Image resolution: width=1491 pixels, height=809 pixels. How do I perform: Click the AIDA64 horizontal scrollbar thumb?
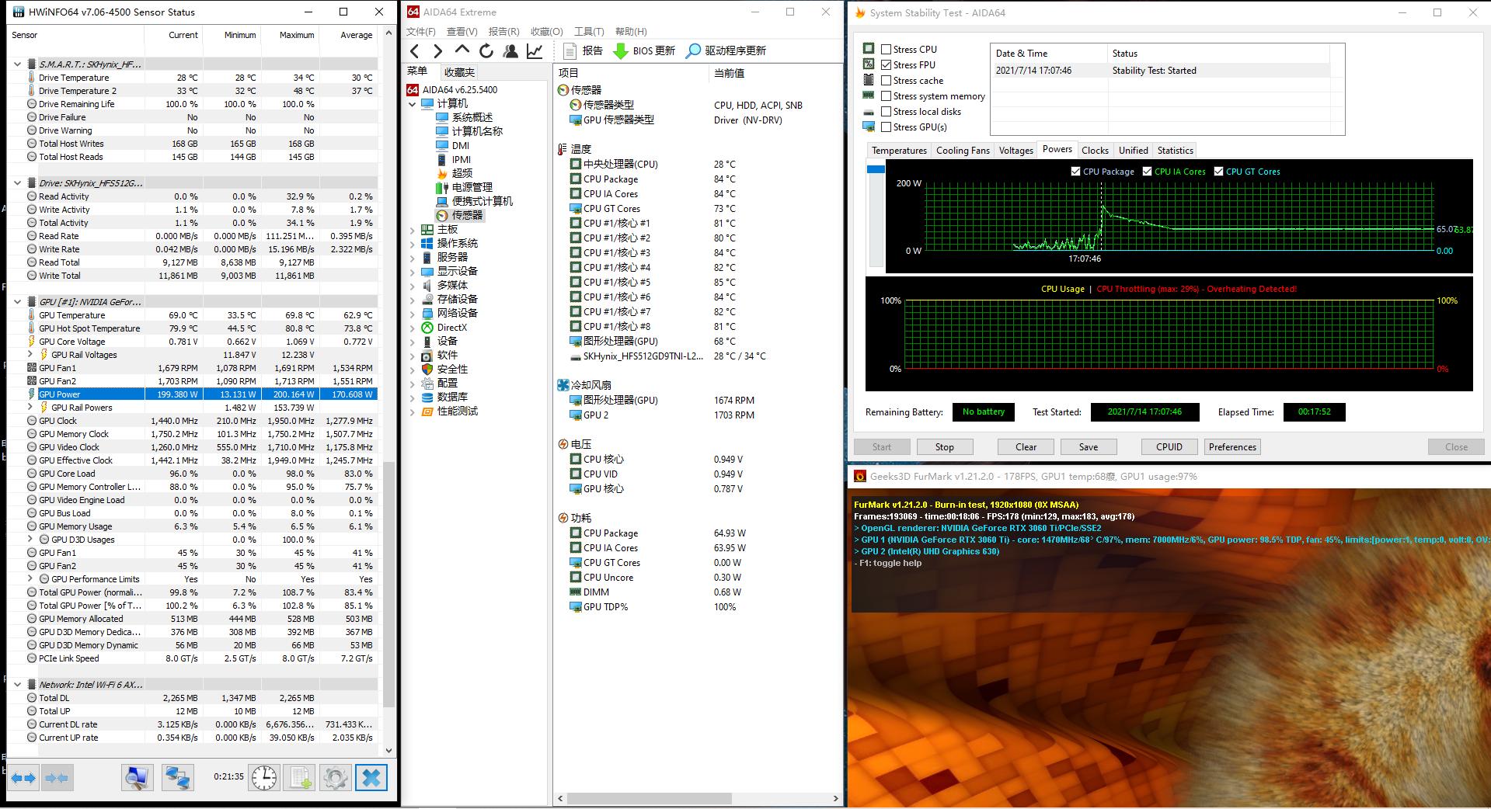649,798
